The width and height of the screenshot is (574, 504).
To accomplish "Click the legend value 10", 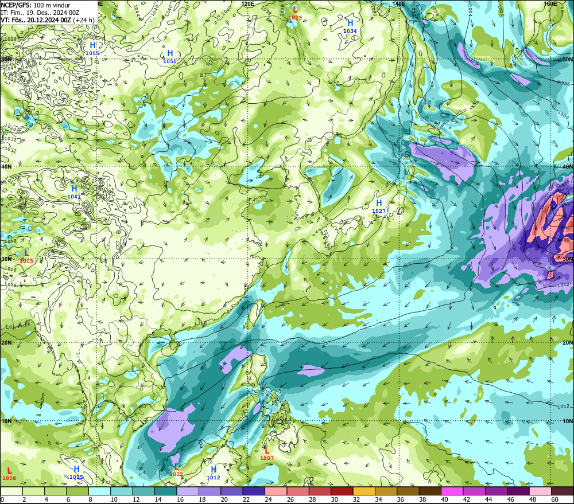I will click(114, 499).
